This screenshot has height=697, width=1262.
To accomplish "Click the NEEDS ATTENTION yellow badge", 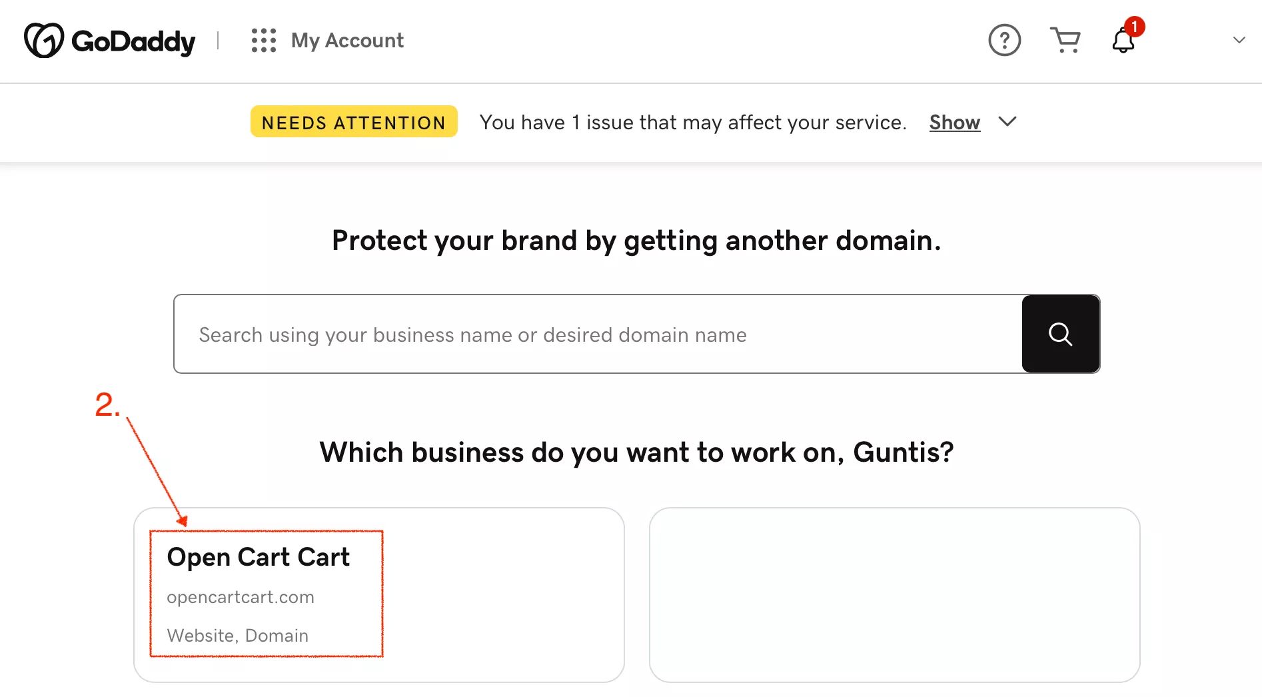I will click(x=354, y=122).
